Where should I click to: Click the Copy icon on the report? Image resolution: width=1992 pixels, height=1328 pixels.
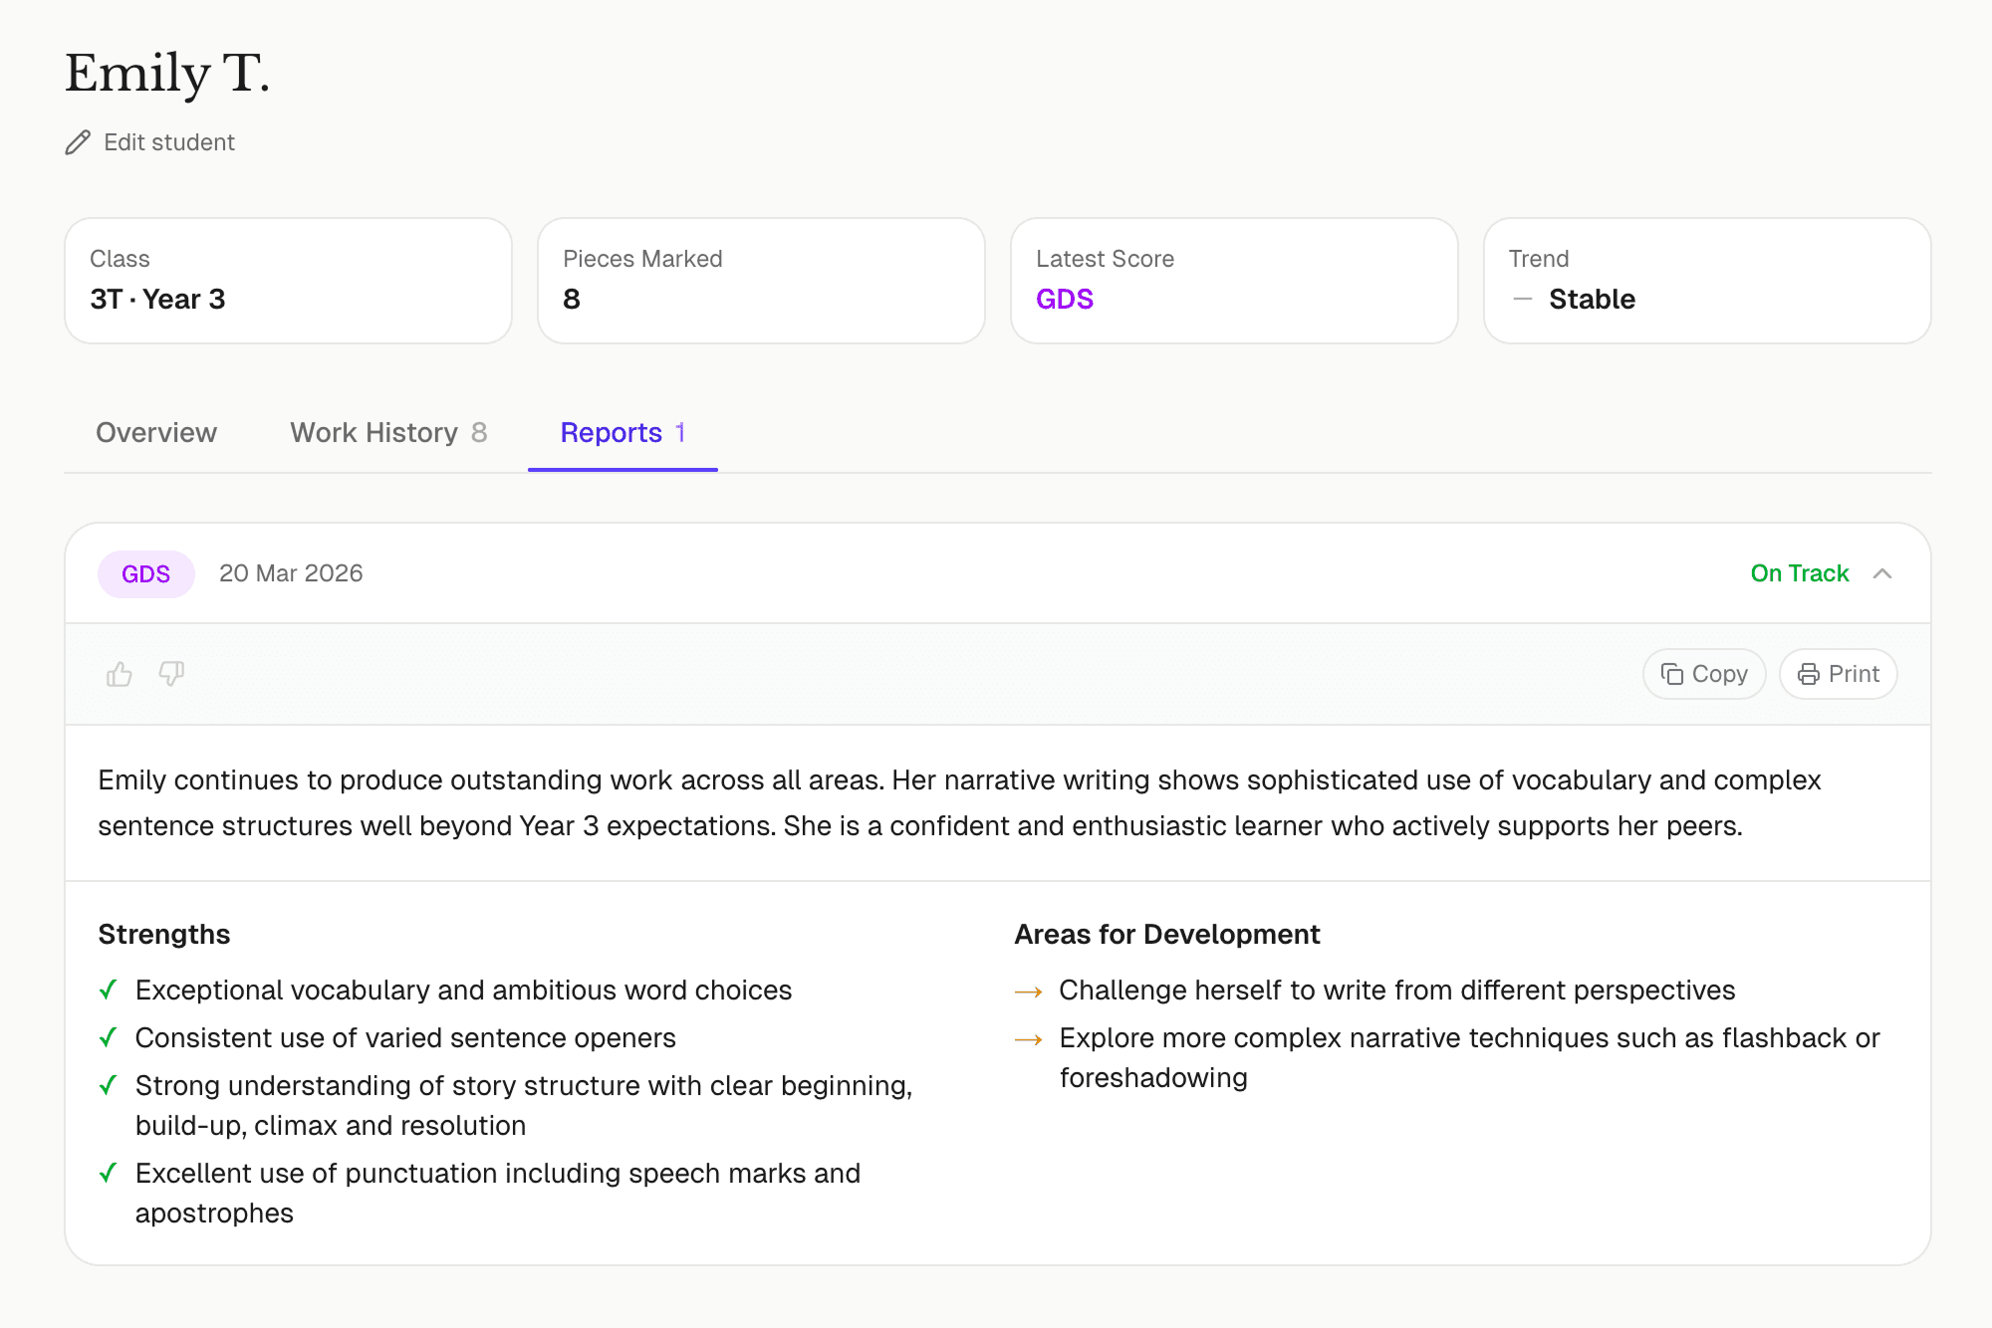(x=1674, y=674)
